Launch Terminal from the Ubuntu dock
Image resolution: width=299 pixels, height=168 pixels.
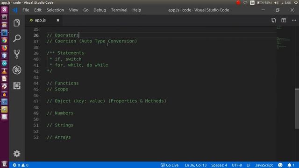point(4,17)
